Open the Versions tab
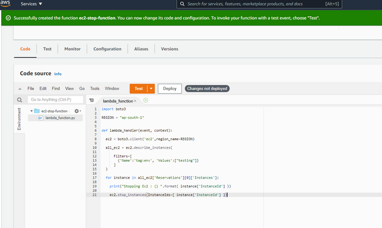382x228 pixels. click(170, 49)
